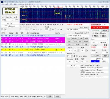The image size is (110, 99).
Task: Open the 关于 menu
Action: (x=33, y=4)
